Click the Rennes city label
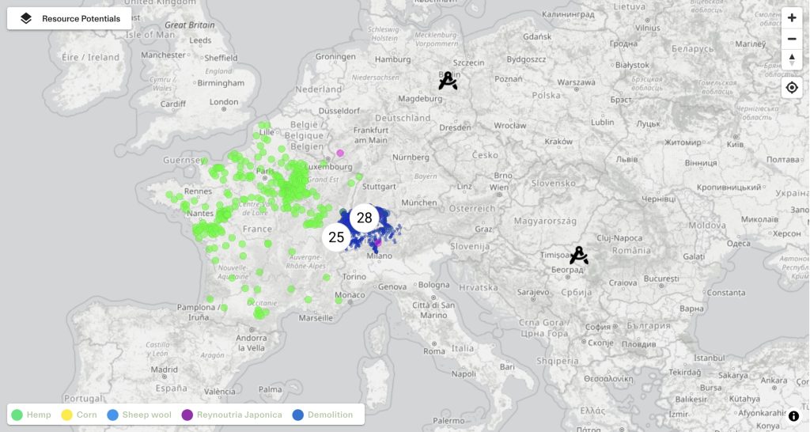This screenshot has width=810, height=432. (x=198, y=191)
